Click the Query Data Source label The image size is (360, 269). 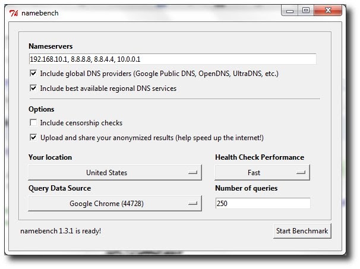[x=59, y=188]
